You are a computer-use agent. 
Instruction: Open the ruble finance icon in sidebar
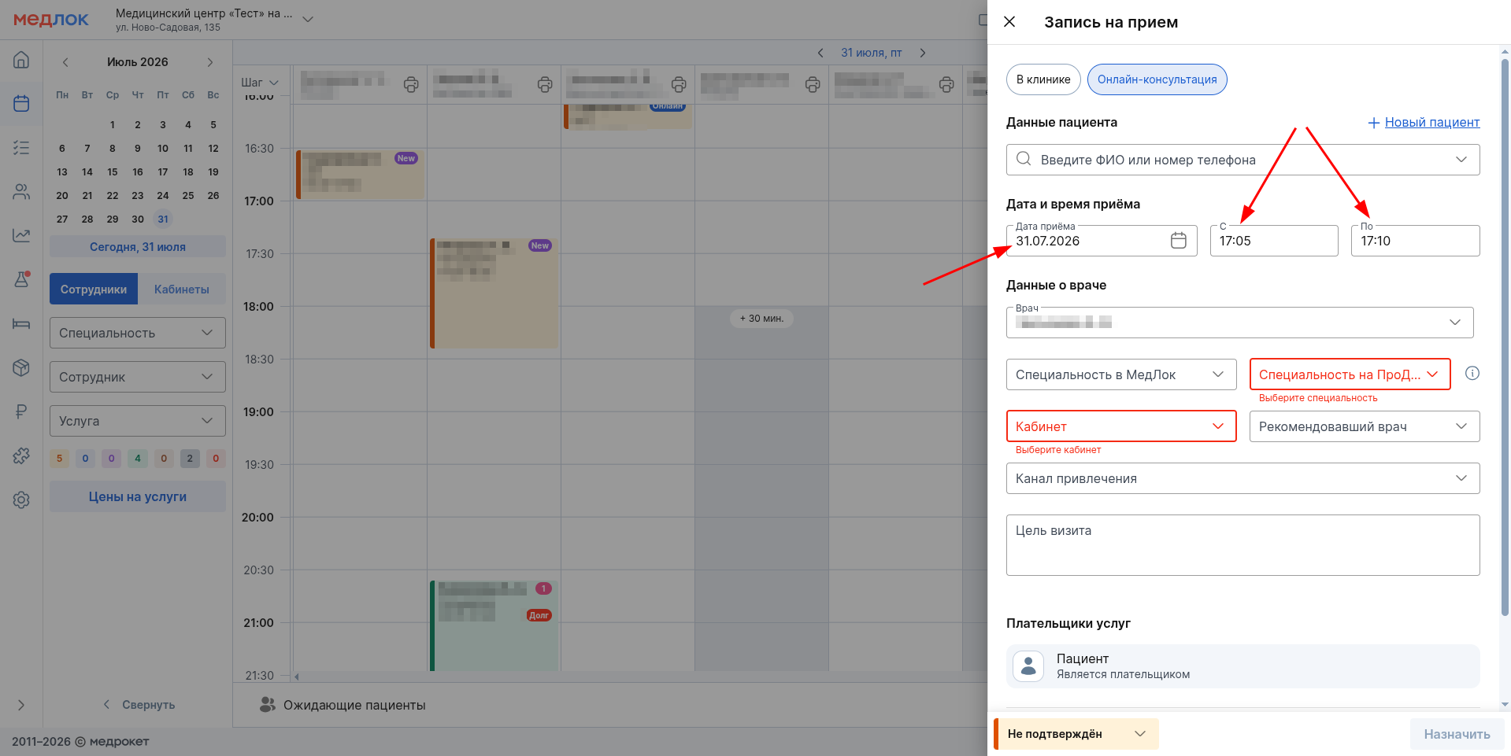21,411
